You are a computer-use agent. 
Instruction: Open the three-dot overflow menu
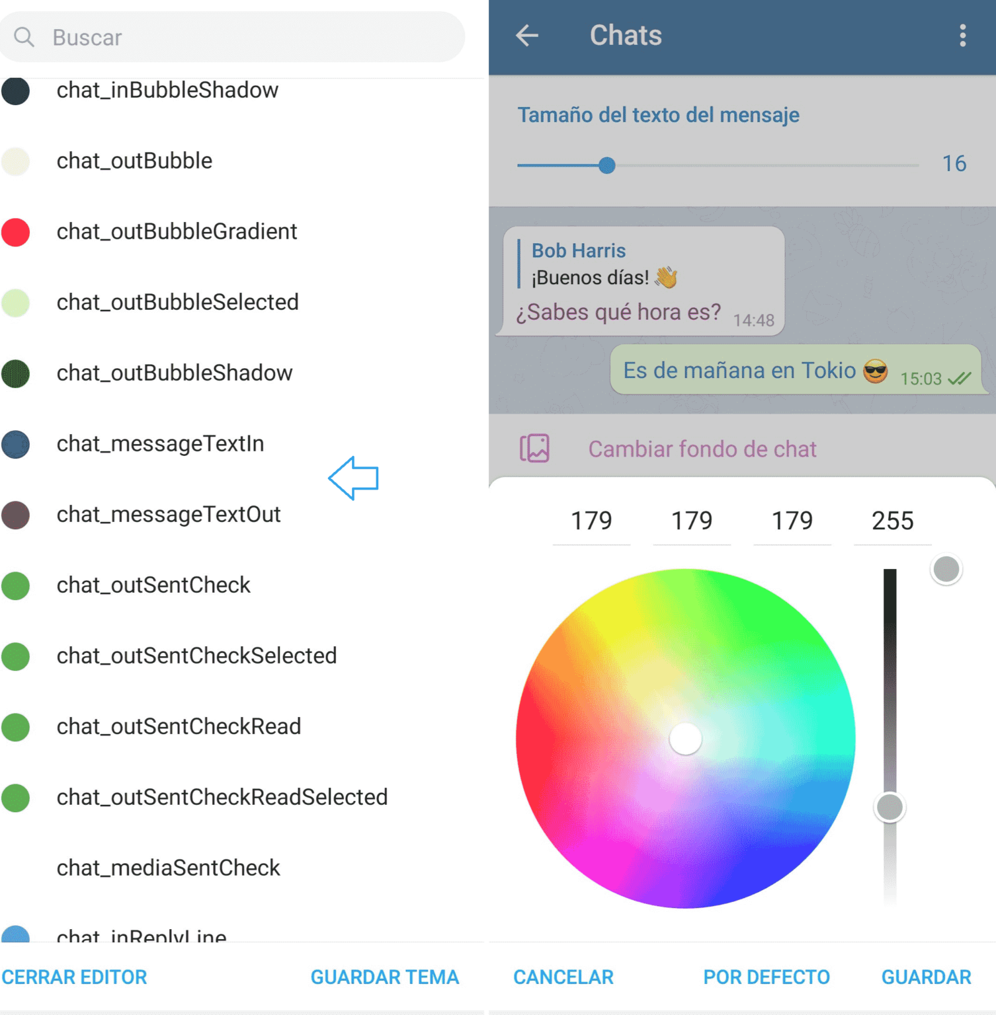962,35
